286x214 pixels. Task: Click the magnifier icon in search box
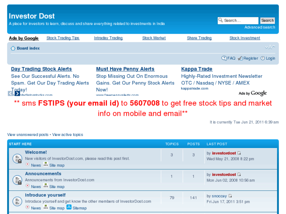point(221,20)
